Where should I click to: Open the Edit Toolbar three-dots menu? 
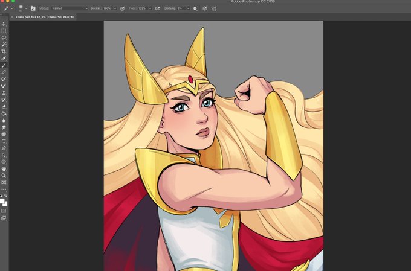[4, 190]
